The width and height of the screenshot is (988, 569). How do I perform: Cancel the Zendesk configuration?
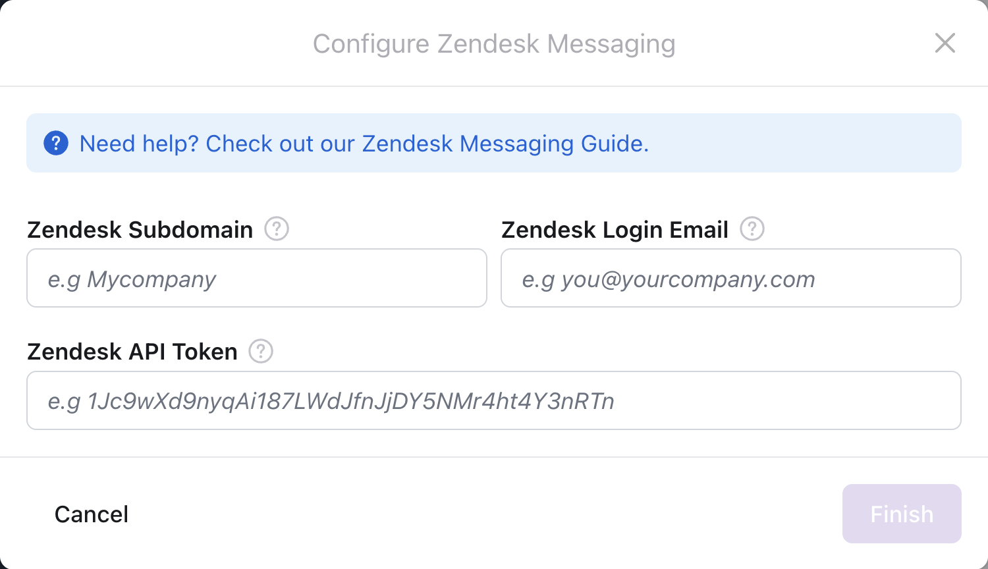pos(92,514)
